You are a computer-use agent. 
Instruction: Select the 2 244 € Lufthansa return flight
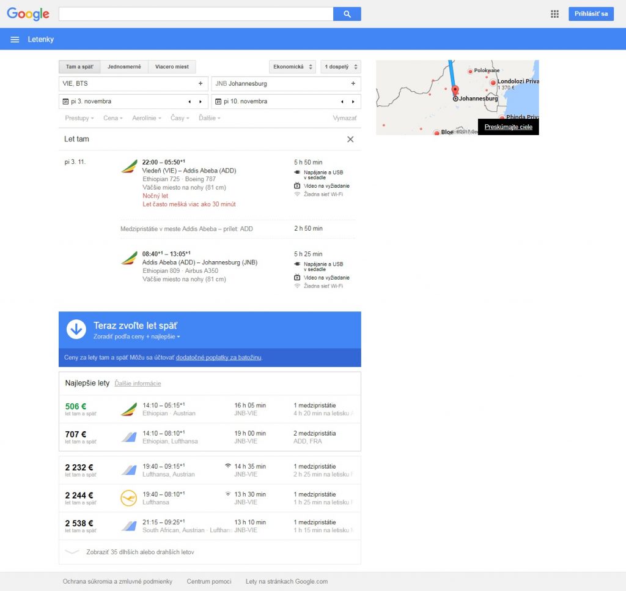[x=210, y=498]
